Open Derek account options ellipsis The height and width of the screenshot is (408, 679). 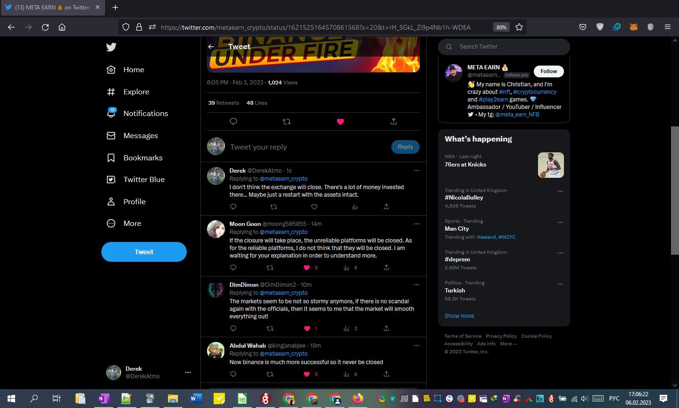point(188,372)
